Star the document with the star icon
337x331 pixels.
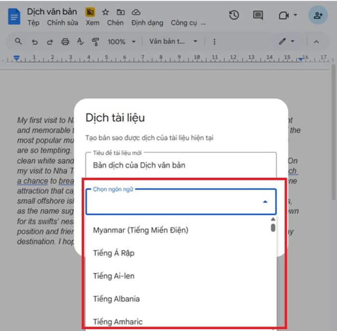pyautogui.click(x=105, y=12)
